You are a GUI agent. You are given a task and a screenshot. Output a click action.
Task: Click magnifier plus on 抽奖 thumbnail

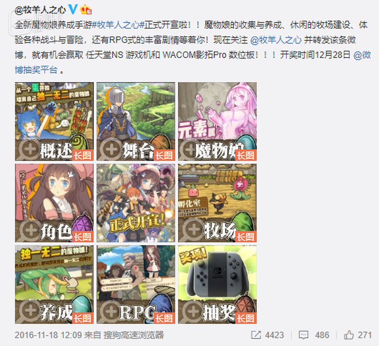click(x=193, y=312)
